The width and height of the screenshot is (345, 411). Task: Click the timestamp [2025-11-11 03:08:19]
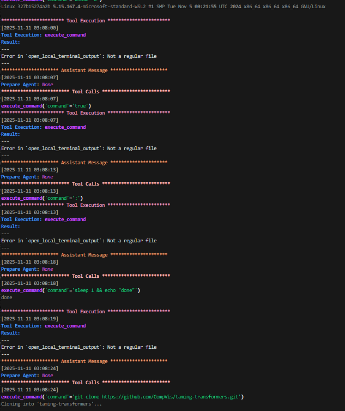(30, 319)
